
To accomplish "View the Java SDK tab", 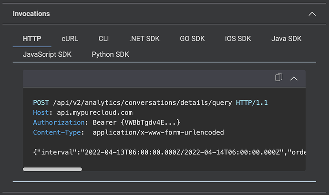I will pyautogui.click(x=286, y=39).
